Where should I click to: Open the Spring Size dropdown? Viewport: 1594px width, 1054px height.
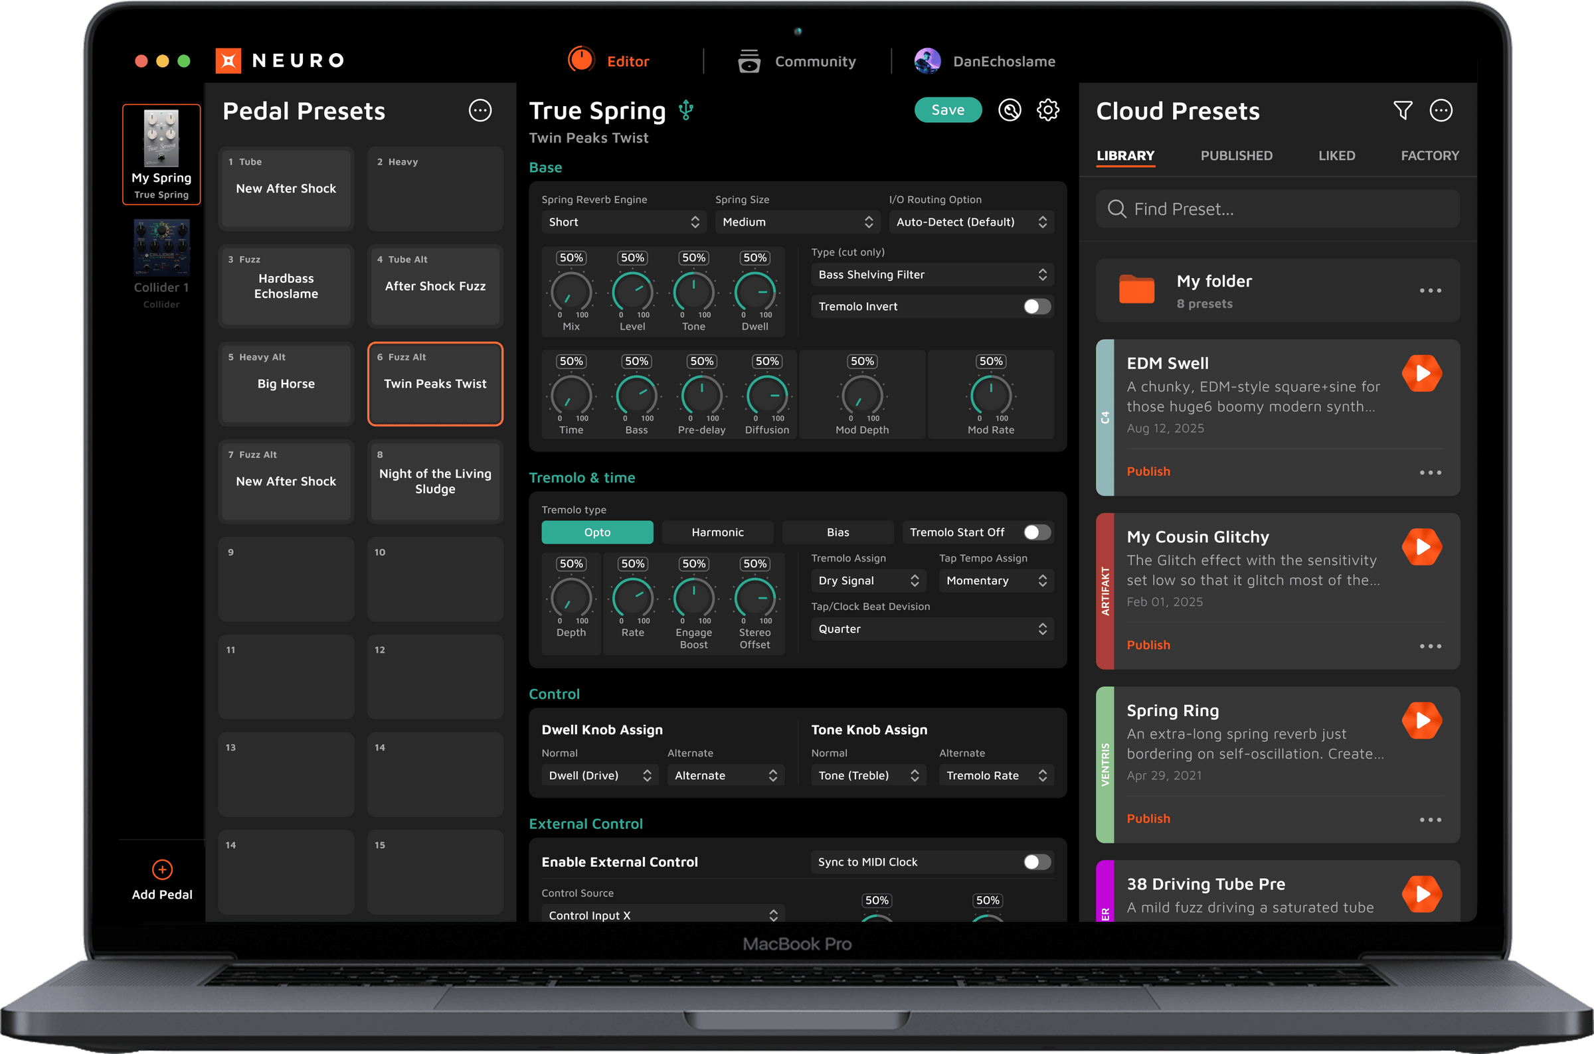(798, 222)
